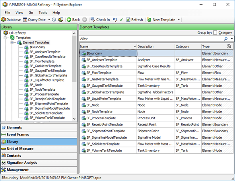Click the Back arrow icon
This screenshot has height=181, width=235.
coord(69,20)
